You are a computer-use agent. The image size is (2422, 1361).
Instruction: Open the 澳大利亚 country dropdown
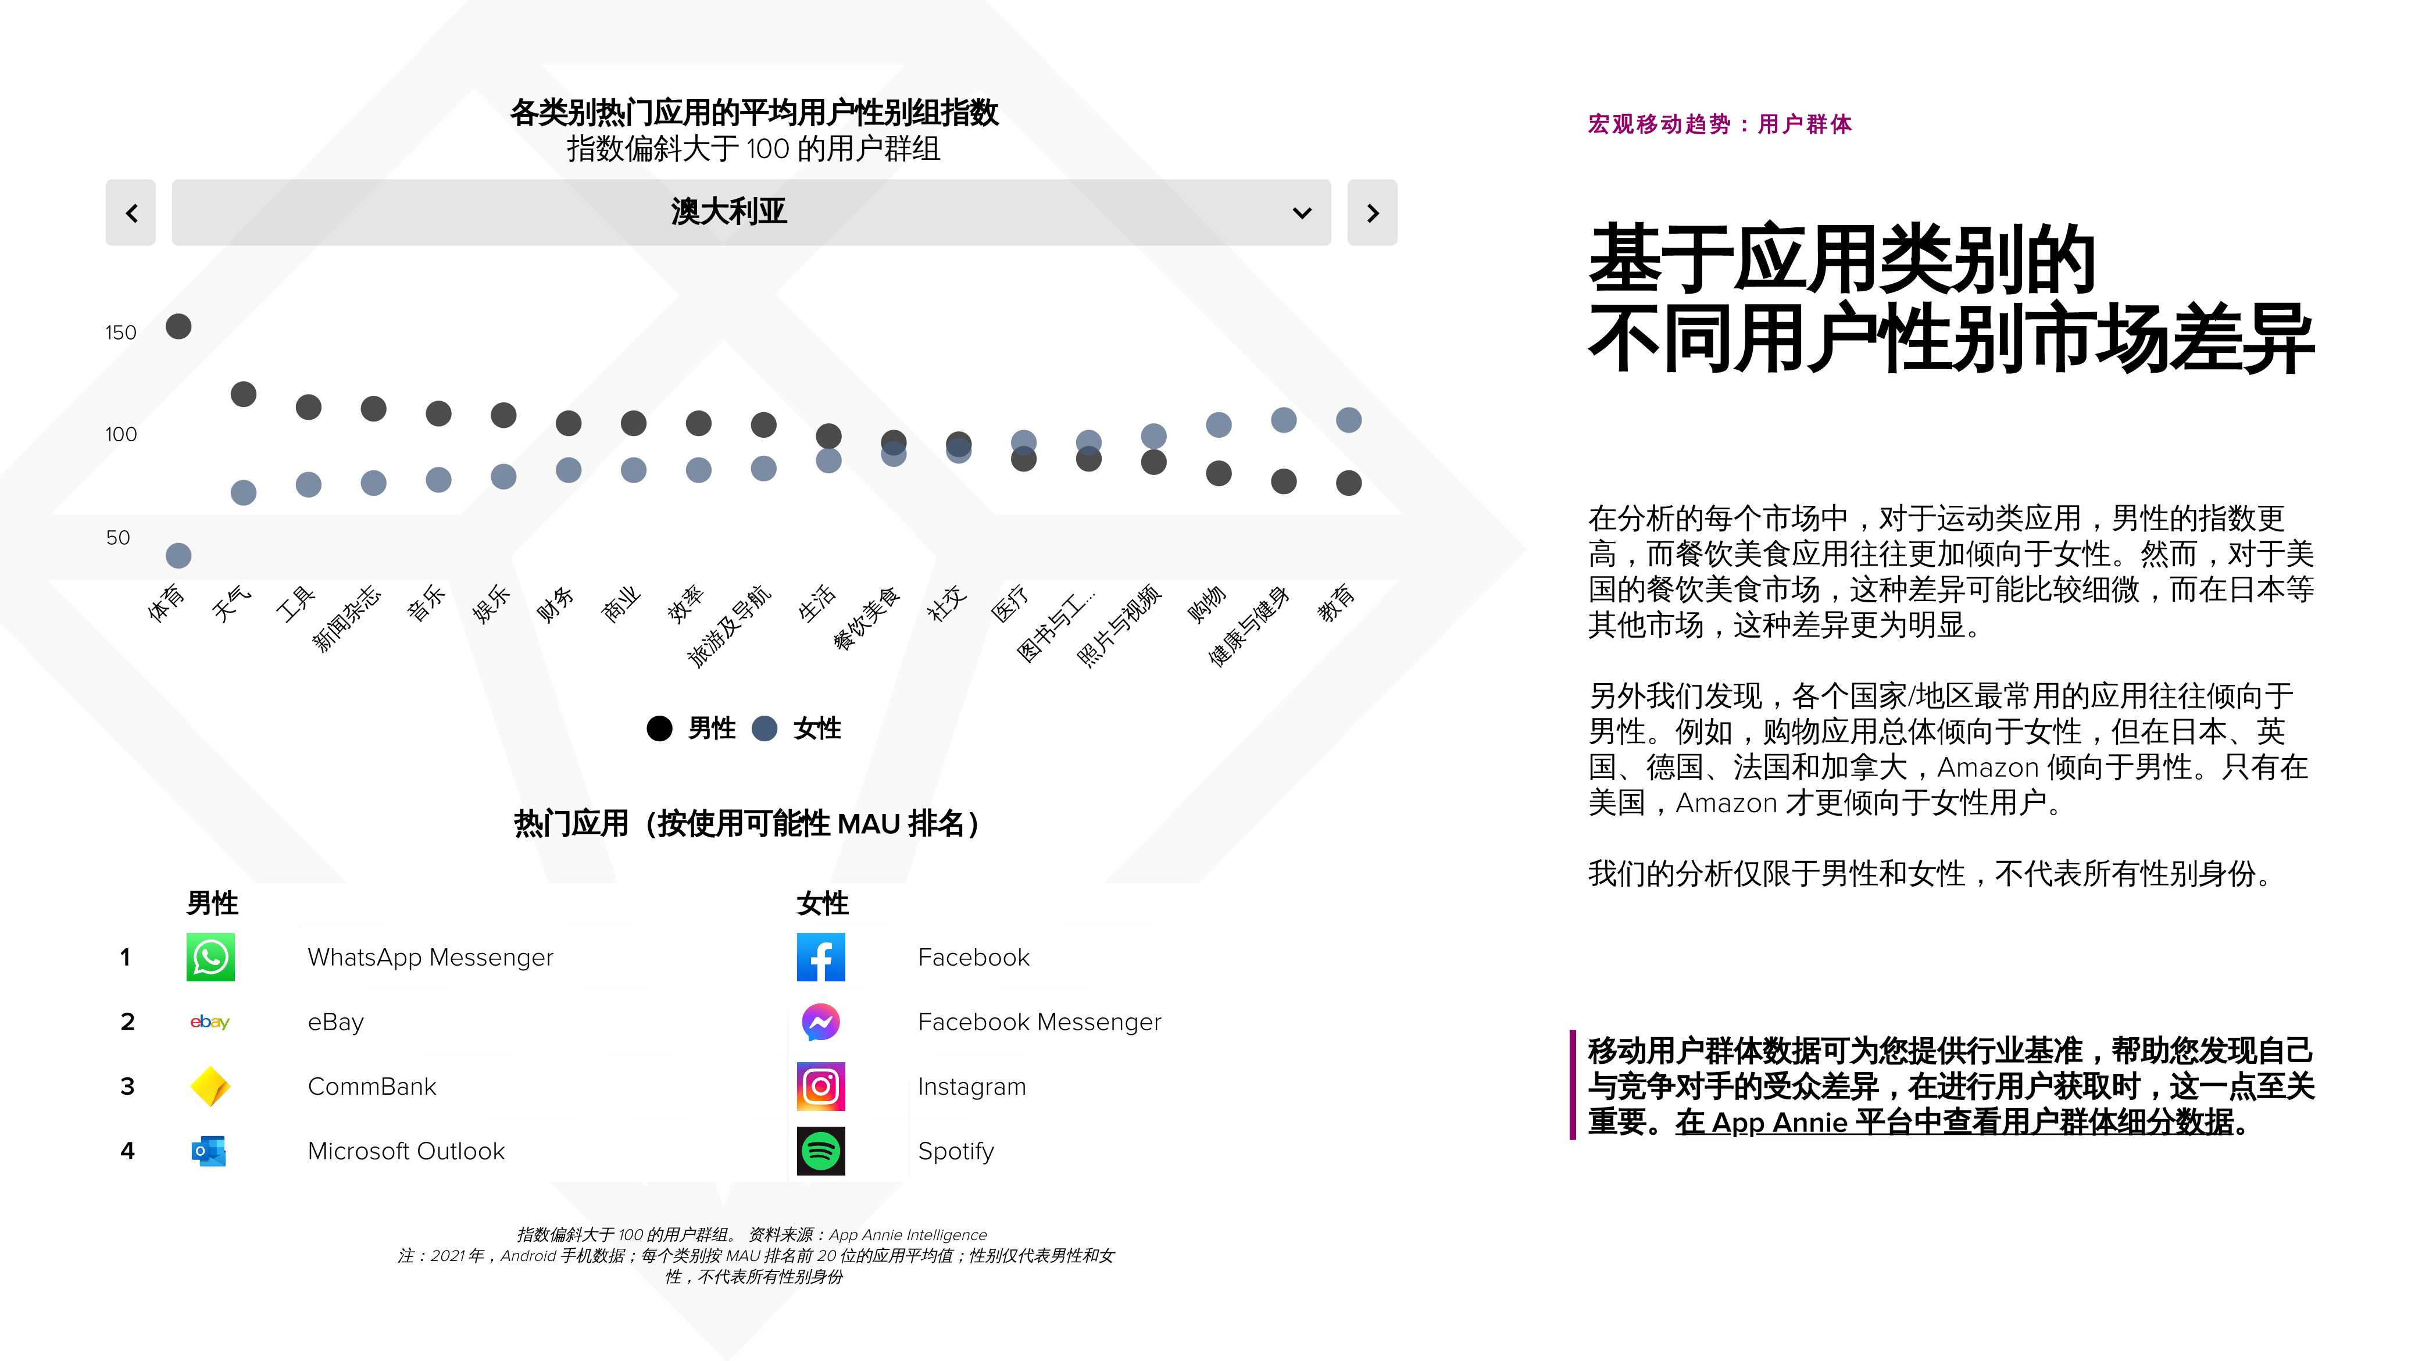[751, 212]
